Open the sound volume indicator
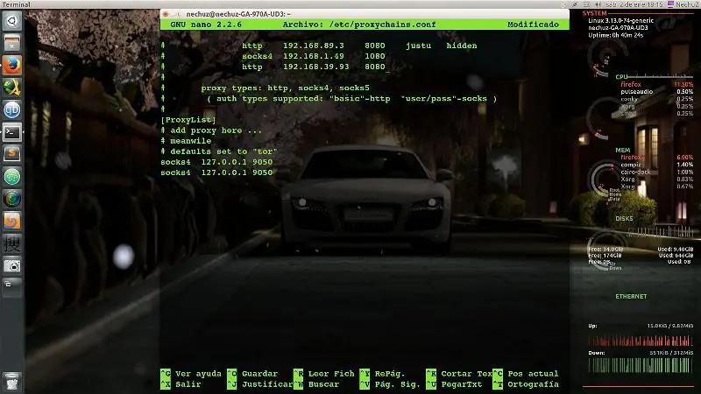The image size is (701, 394). pos(598,4)
